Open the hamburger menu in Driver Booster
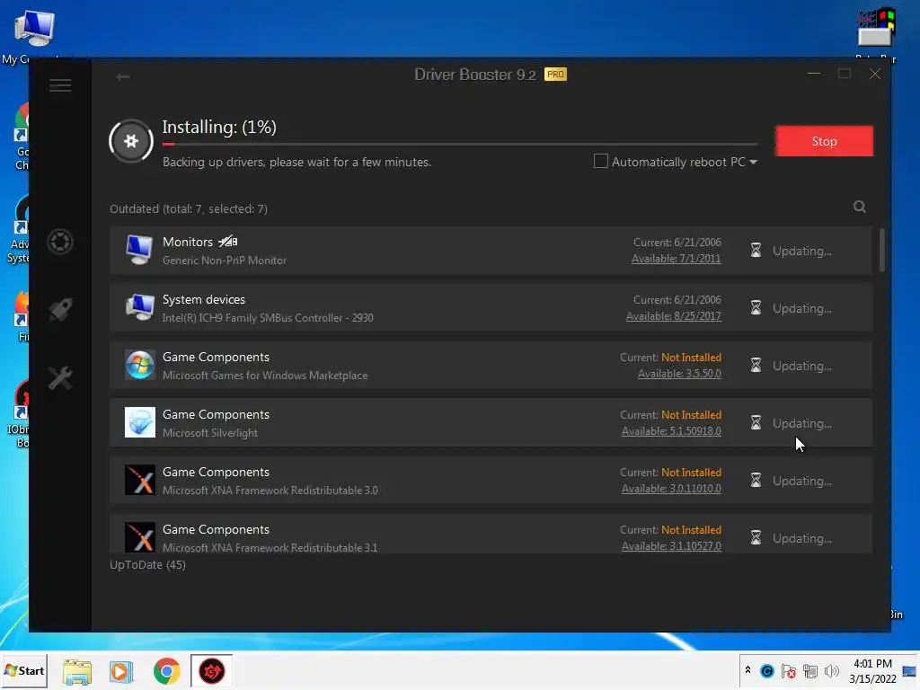 point(60,85)
